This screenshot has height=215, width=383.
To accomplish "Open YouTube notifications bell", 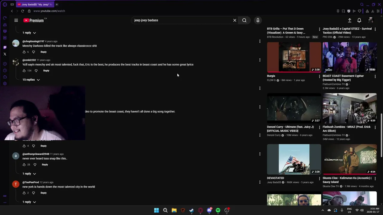I will tap(359, 20).
